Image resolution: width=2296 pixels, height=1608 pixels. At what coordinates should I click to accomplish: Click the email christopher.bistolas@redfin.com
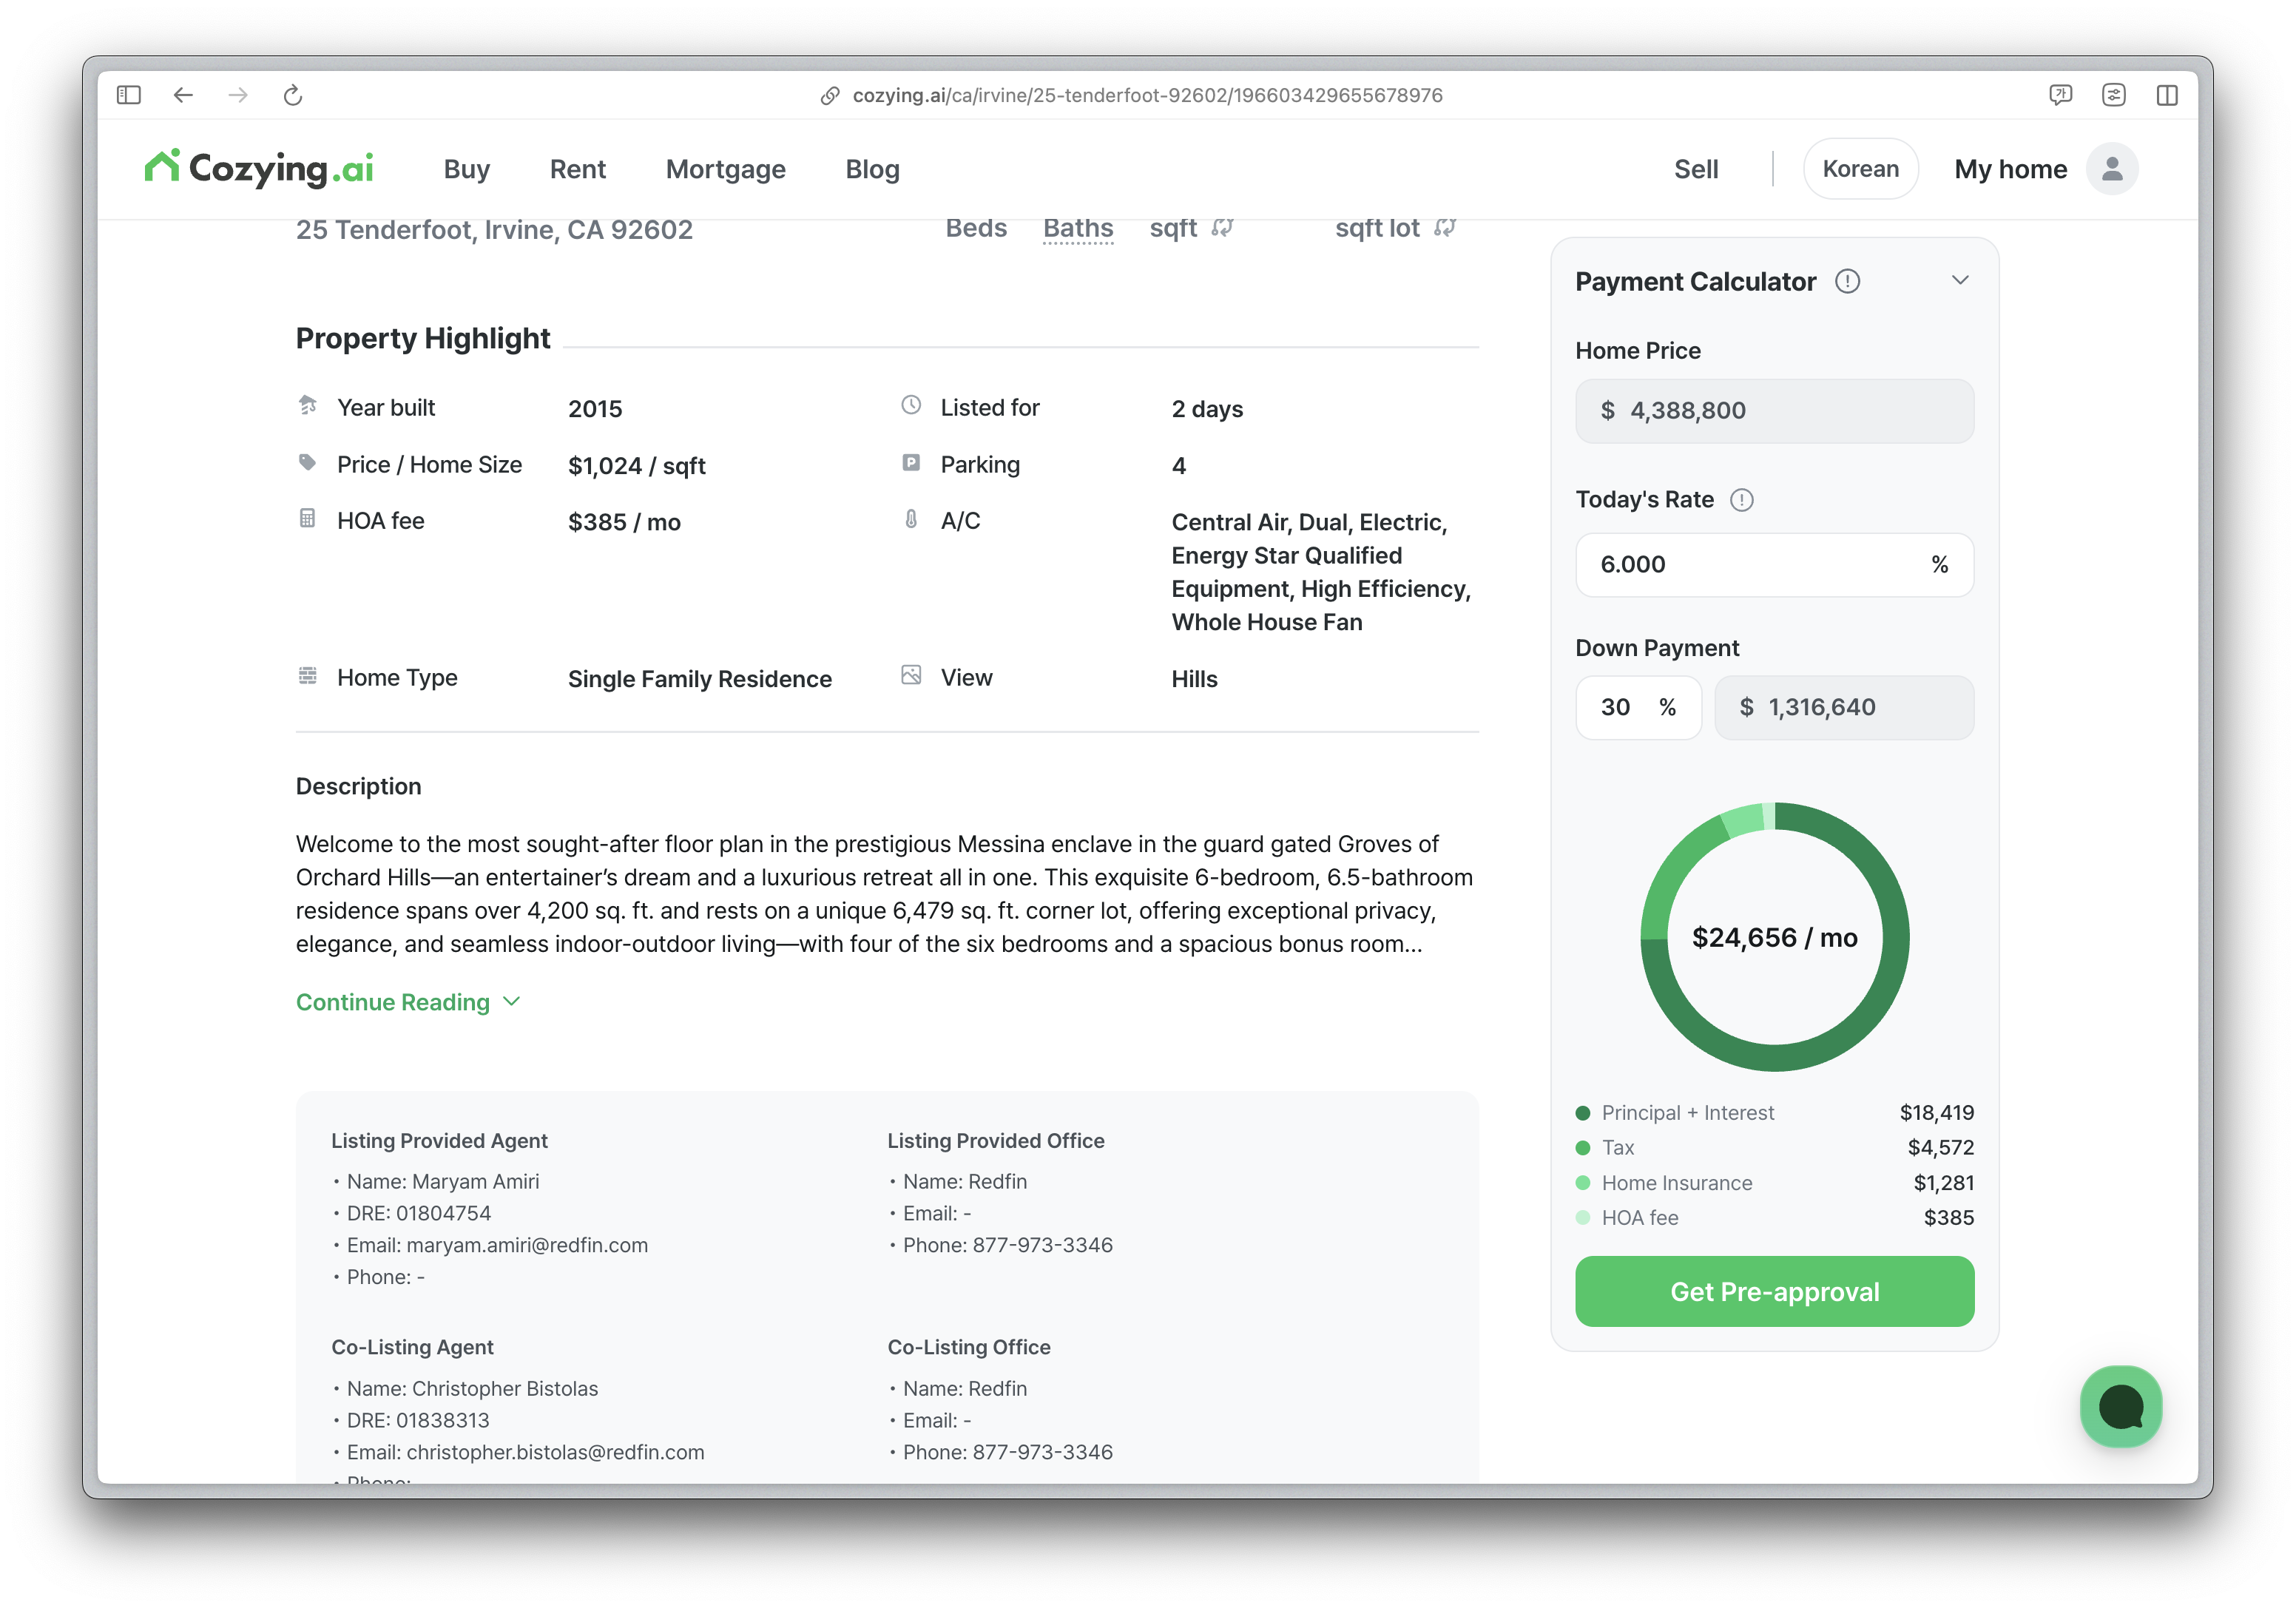pos(555,1452)
